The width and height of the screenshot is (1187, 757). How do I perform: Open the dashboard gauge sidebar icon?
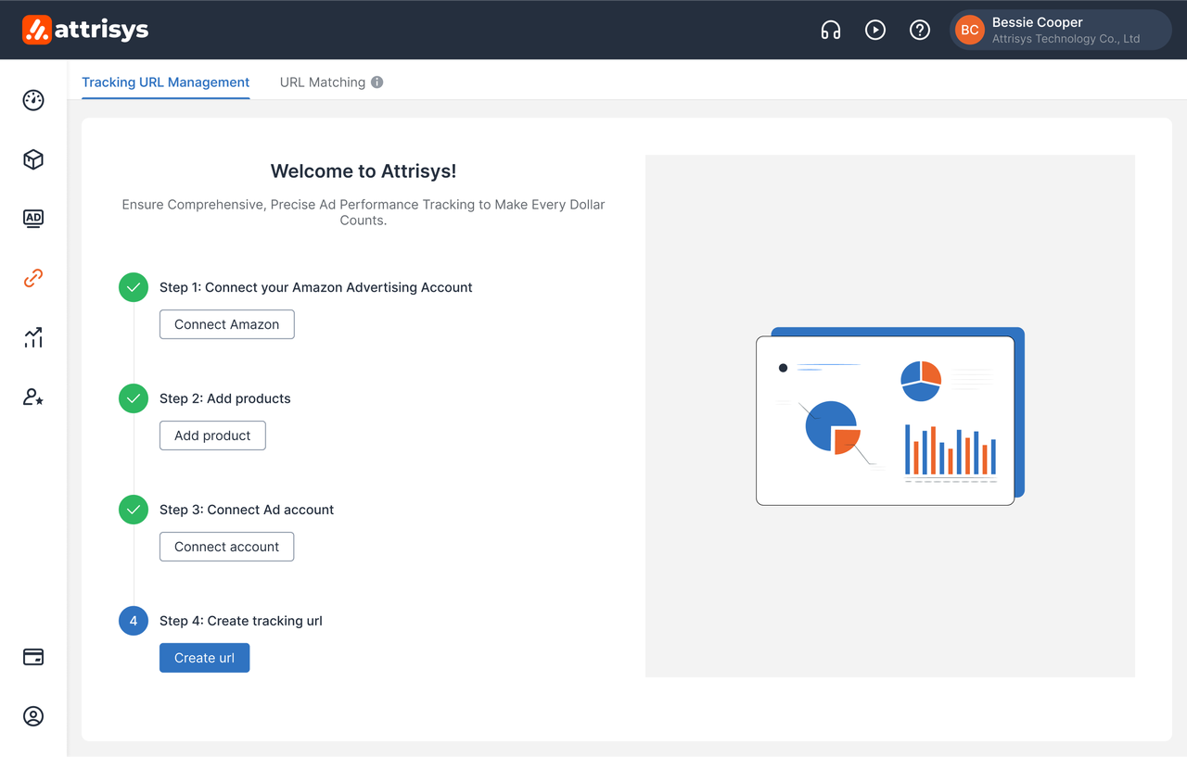click(x=33, y=100)
